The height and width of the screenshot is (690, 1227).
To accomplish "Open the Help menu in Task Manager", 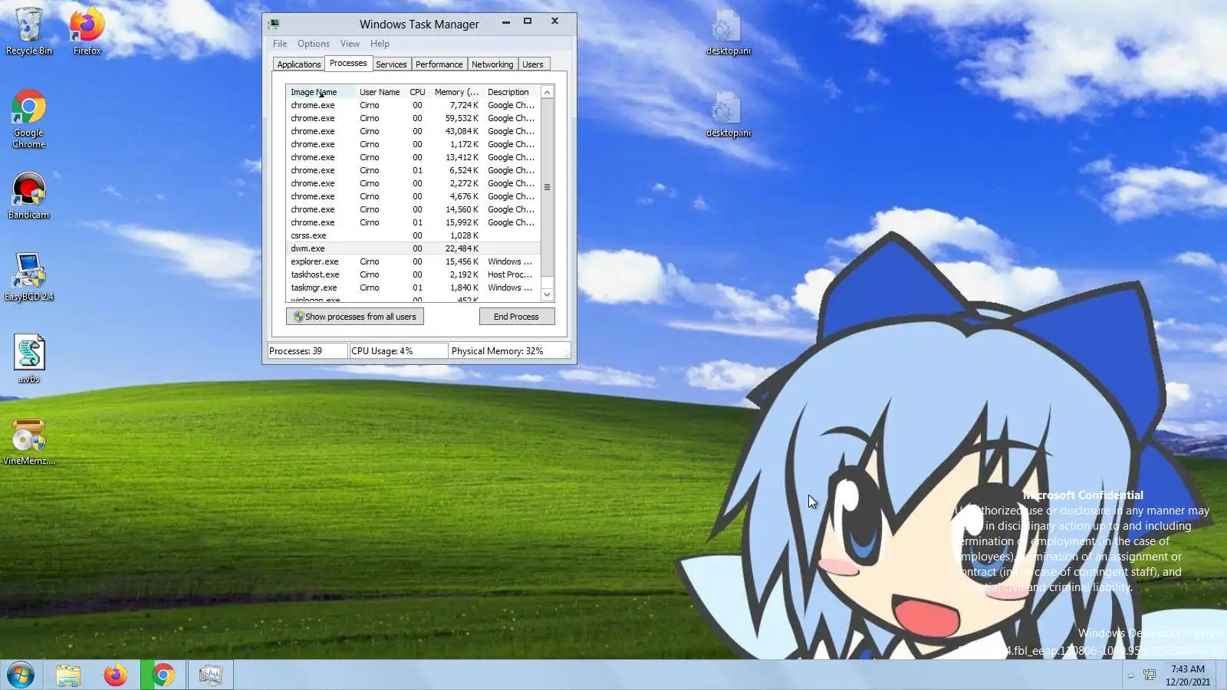I will (x=380, y=44).
